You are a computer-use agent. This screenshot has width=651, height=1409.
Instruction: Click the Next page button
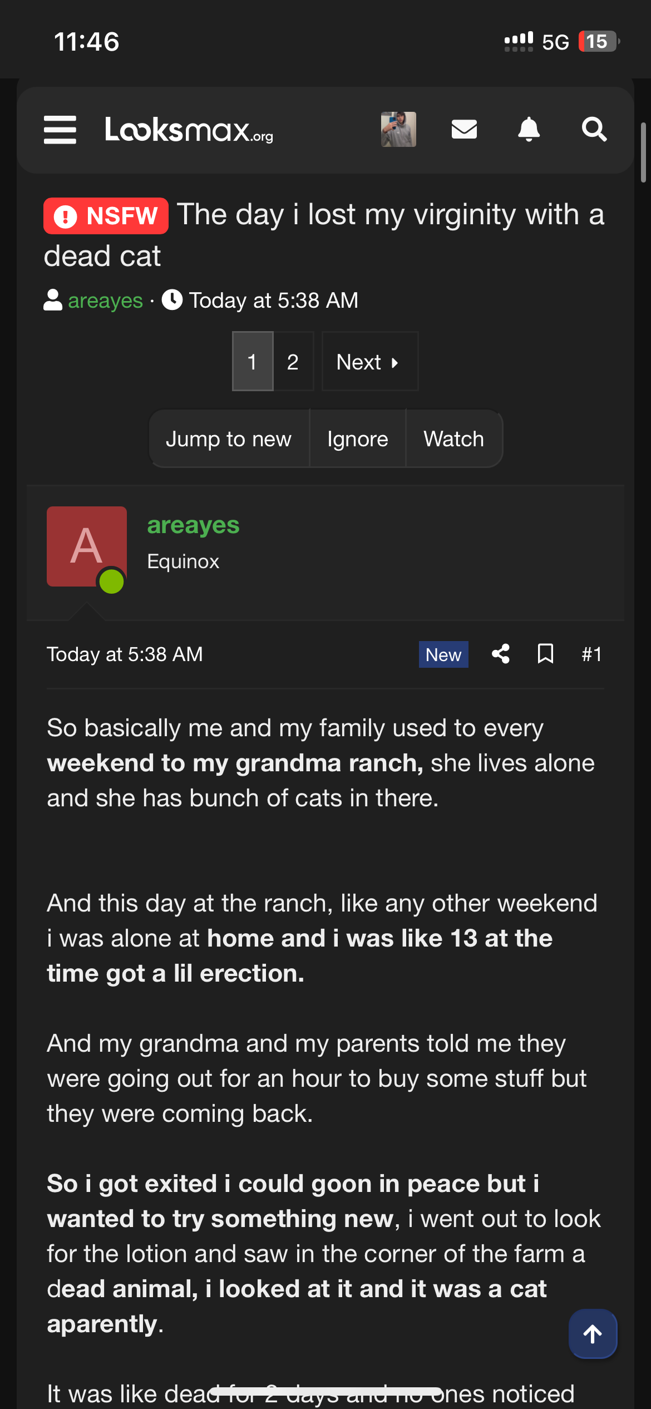369,362
